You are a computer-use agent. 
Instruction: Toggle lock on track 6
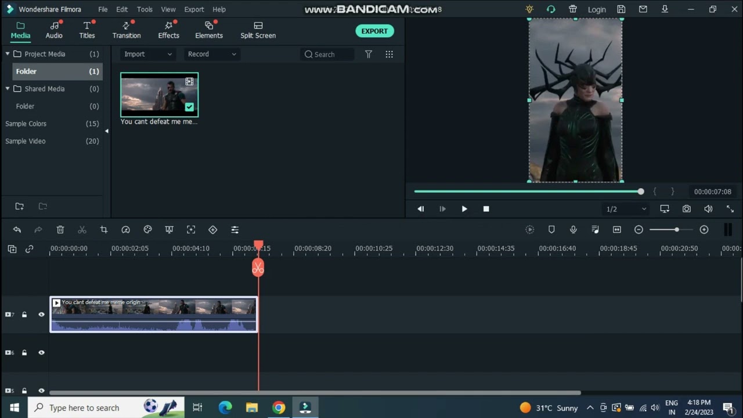pyautogui.click(x=24, y=352)
